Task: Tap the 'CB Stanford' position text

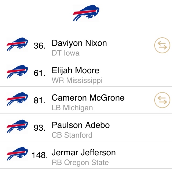Action: coord(72,135)
